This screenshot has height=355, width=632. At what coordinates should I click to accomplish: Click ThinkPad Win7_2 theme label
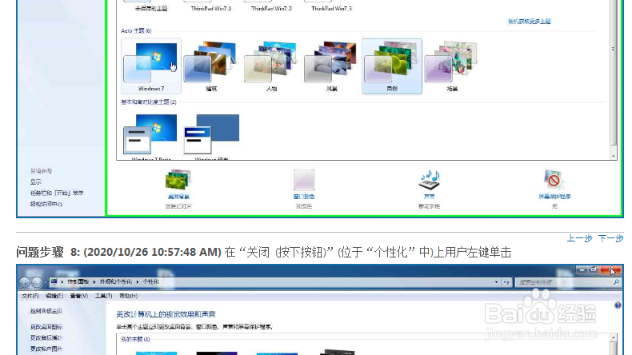click(x=271, y=9)
